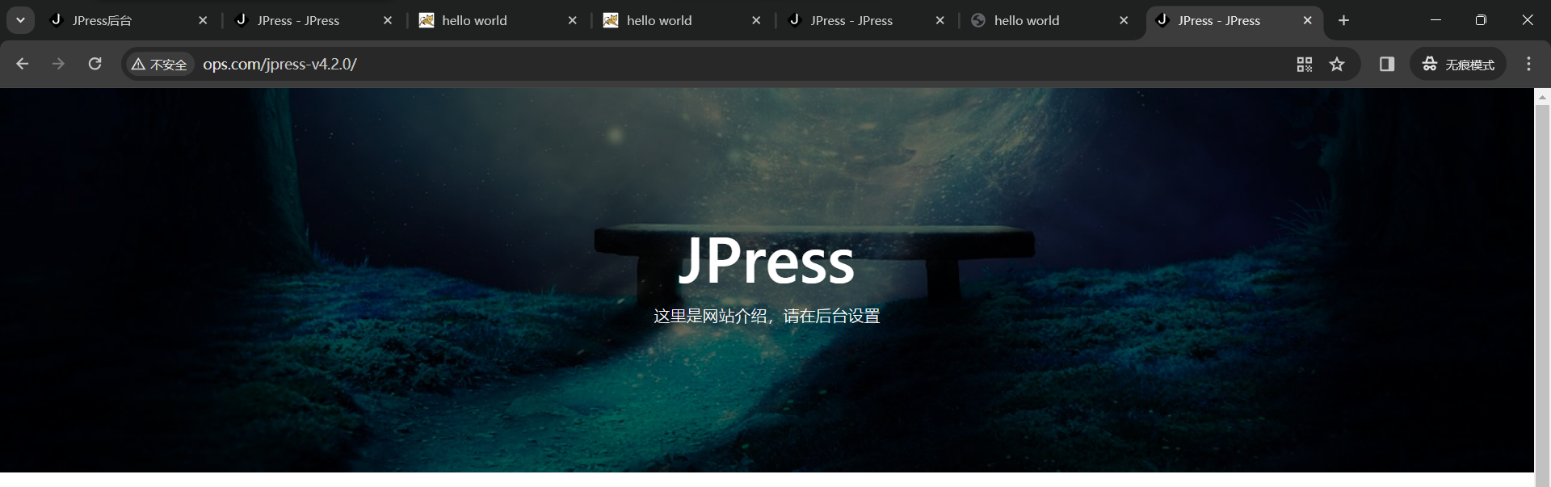The image size is (1551, 487).
Task: Open the QR code icon in address bar
Action: tap(1305, 65)
